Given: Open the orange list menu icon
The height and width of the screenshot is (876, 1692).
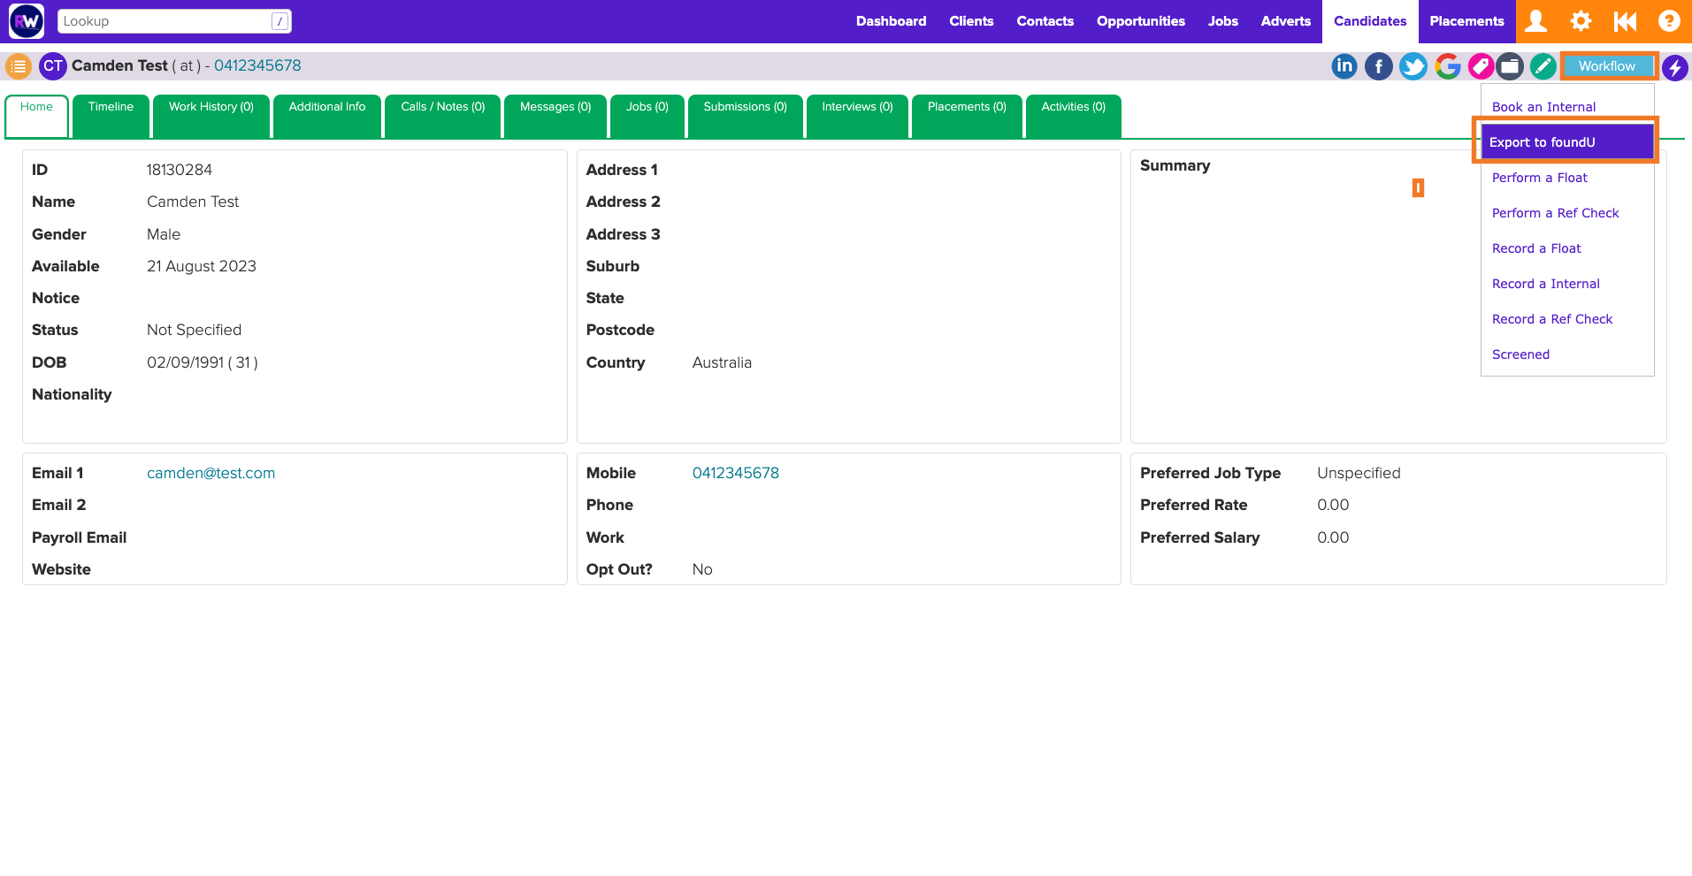Looking at the screenshot, I should coord(19,66).
